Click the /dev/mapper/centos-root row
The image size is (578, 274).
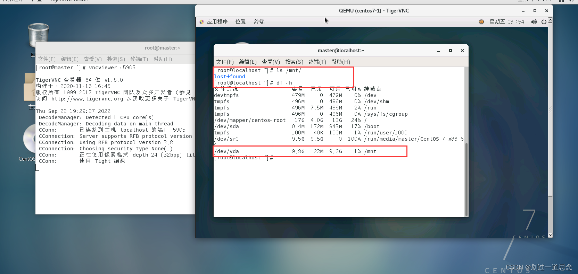coord(290,120)
